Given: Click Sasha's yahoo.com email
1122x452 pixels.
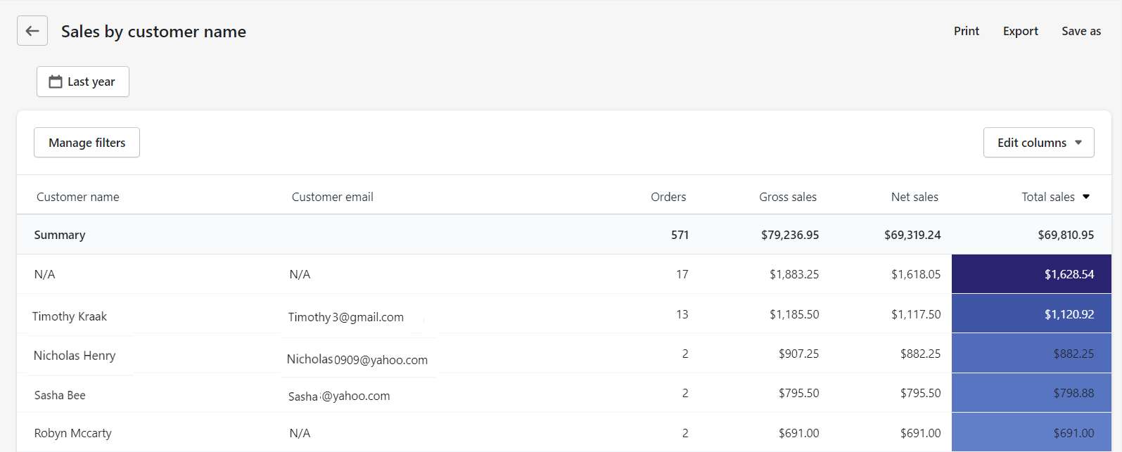Looking at the screenshot, I should coord(339,396).
